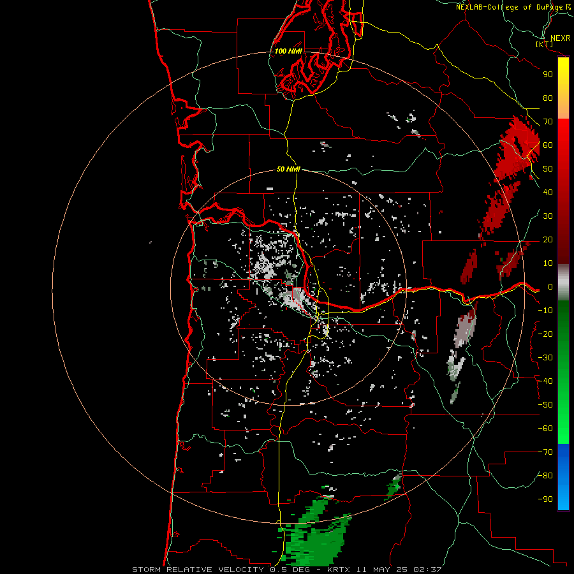The width and height of the screenshot is (574, 574).
Task: Click the 70 value on velocity scale
Action: click(548, 122)
